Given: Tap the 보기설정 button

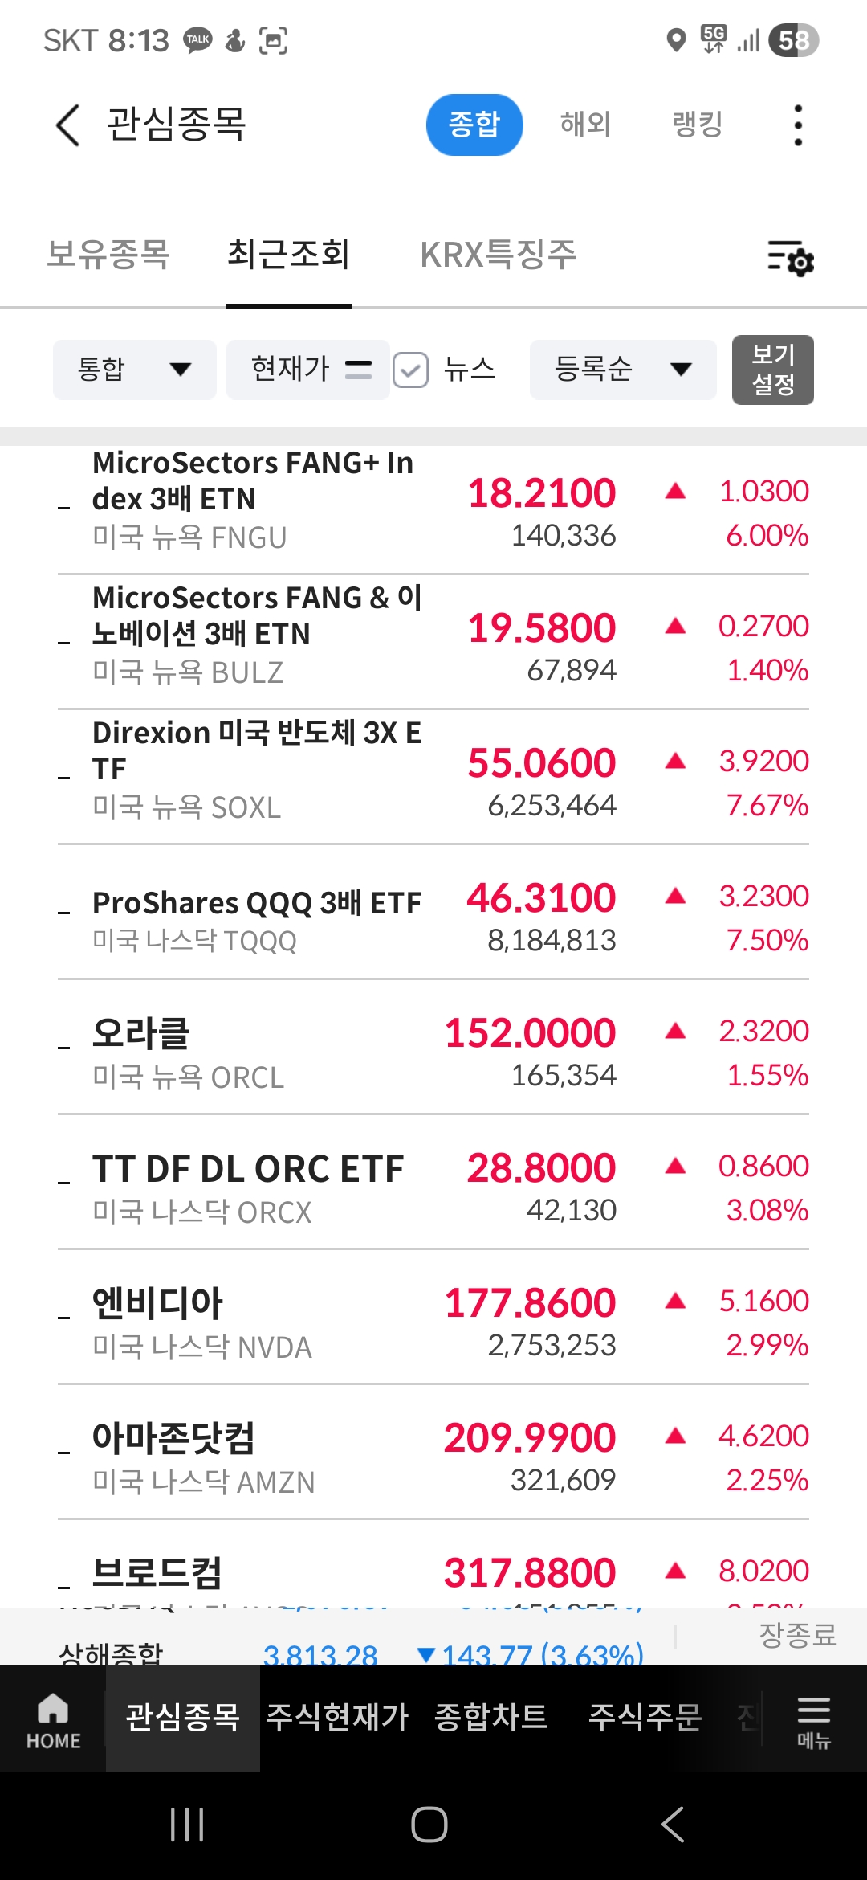Looking at the screenshot, I should (x=772, y=370).
